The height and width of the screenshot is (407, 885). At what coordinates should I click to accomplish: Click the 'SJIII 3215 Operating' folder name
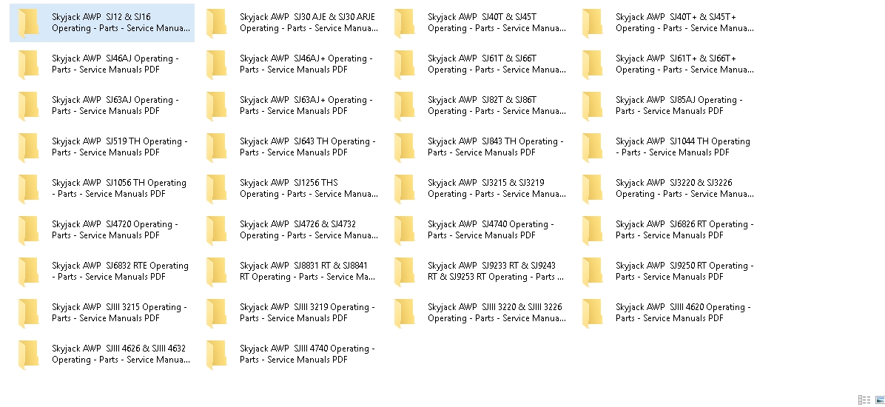119,312
